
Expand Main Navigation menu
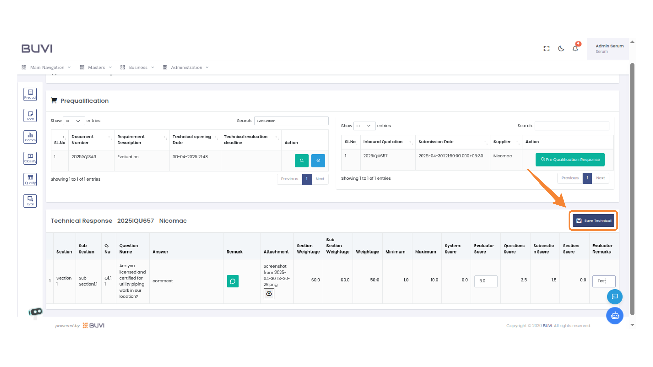coord(47,67)
